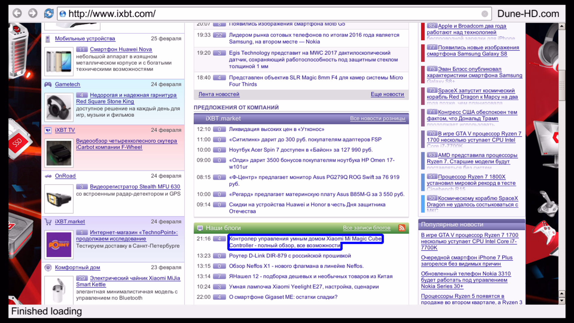Open the Еще новости link

[387, 94]
